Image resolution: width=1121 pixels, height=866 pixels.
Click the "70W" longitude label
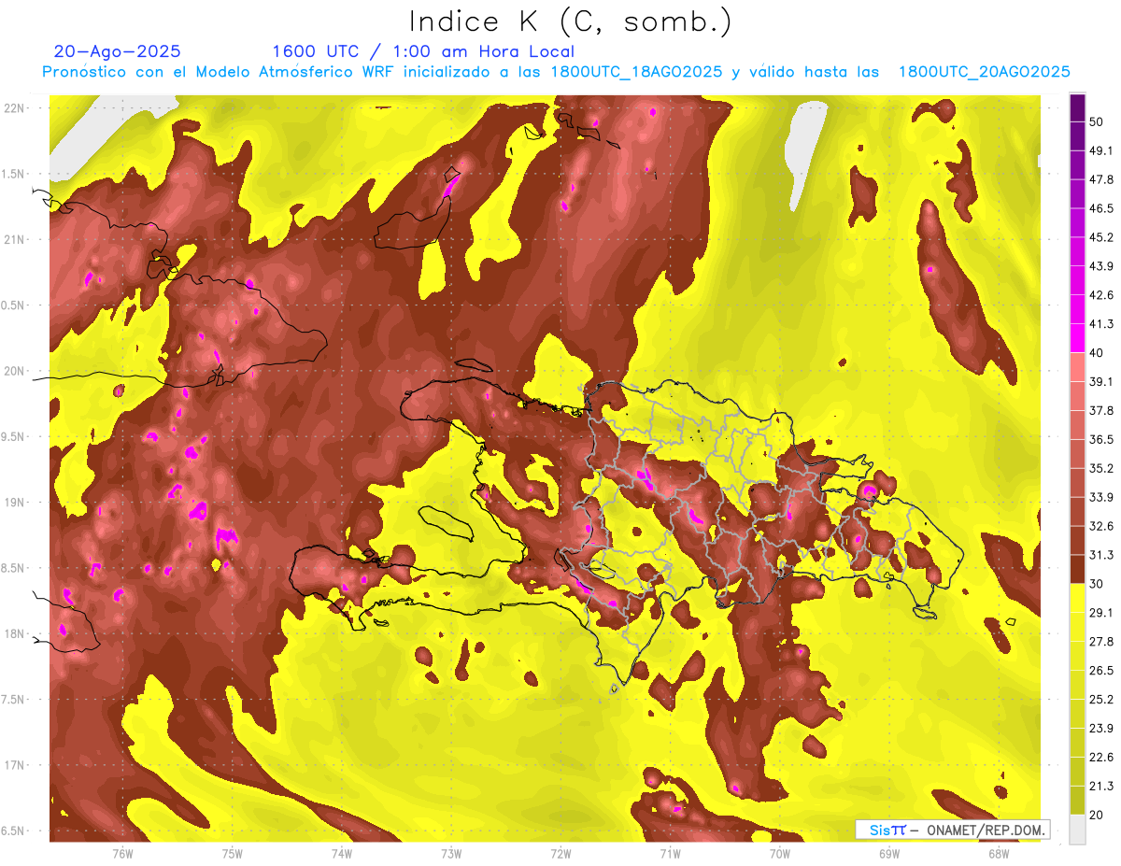coord(780,853)
